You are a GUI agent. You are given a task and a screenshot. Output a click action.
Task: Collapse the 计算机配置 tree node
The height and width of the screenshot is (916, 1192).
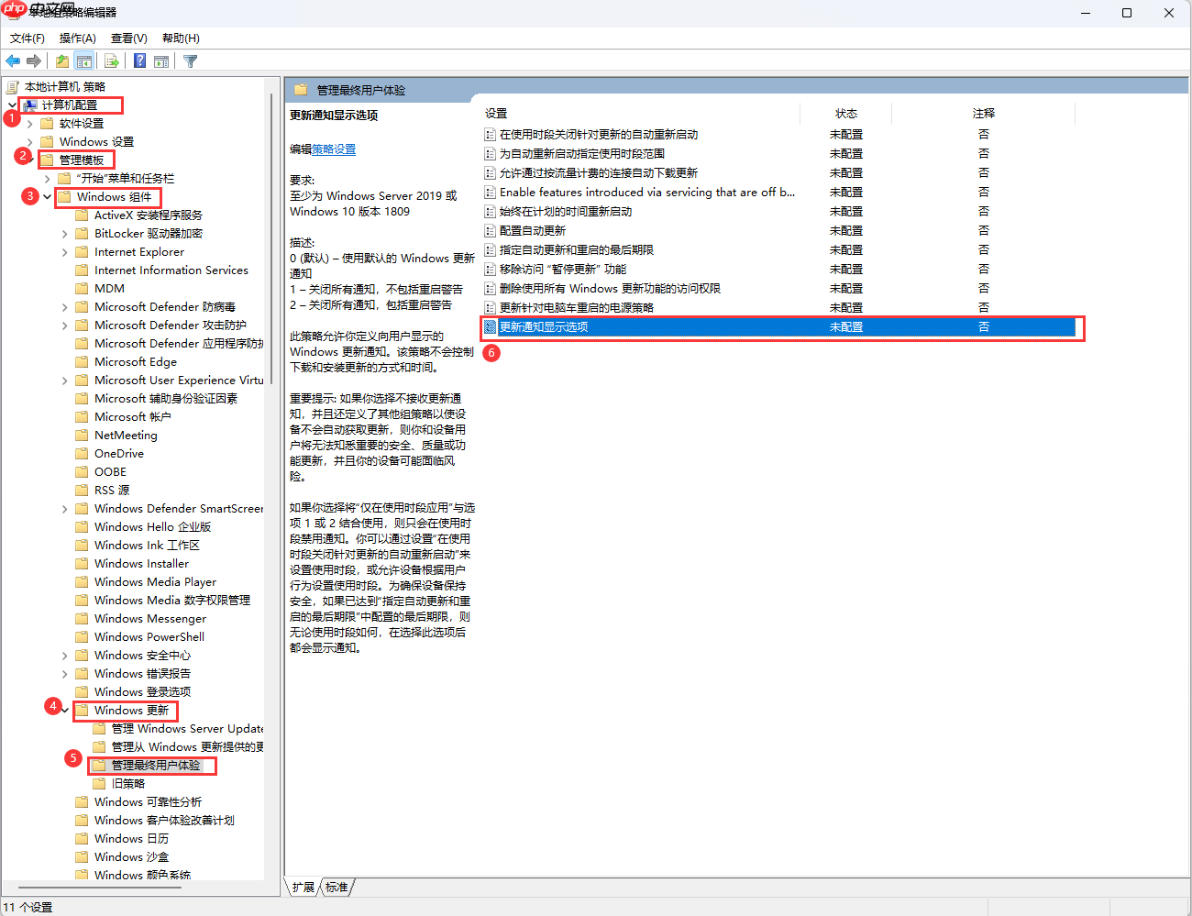click(11, 105)
